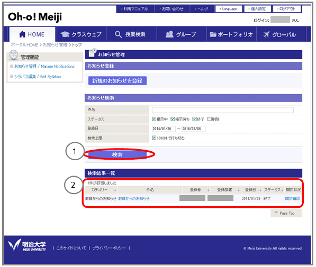Click the end date field 2014/03/06
Image resolution: width=316 pixels, height=267 pixels.
click(193, 128)
